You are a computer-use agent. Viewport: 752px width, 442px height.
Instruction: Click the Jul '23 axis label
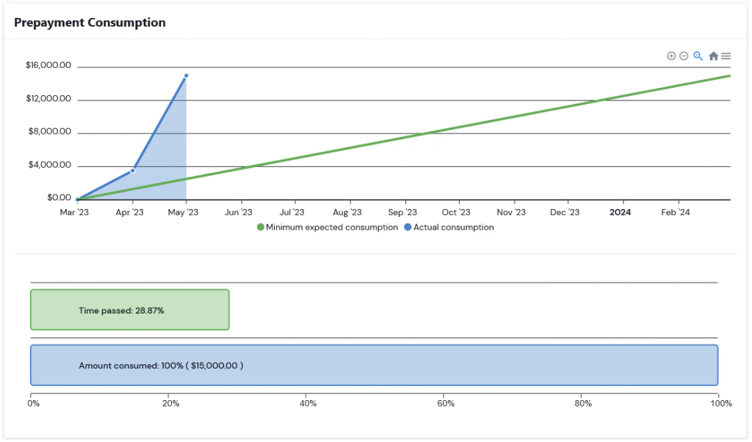[x=292, y=212]
